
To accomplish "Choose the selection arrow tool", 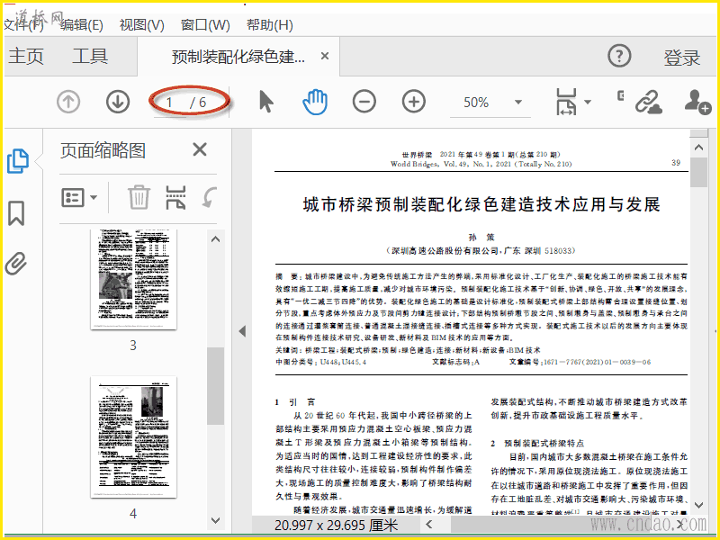I will point(265,102).
